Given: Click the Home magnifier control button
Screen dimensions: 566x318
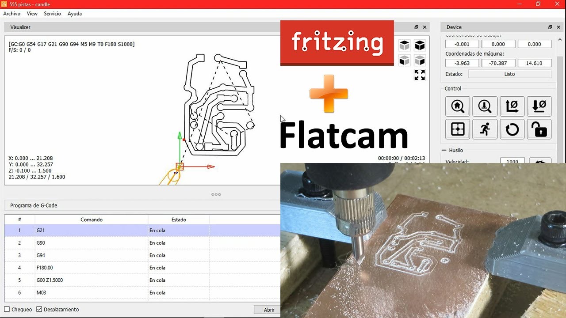Looking at the screenshot, I should pos(458,106).
